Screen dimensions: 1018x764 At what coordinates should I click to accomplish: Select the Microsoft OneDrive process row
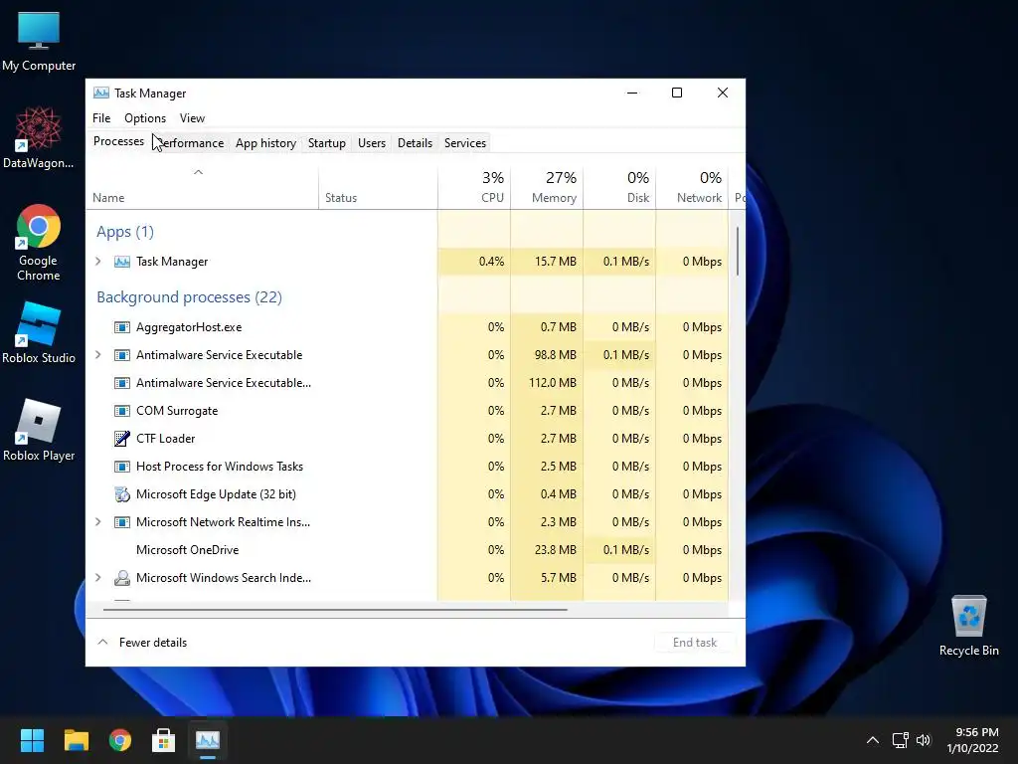click(407, 549)
